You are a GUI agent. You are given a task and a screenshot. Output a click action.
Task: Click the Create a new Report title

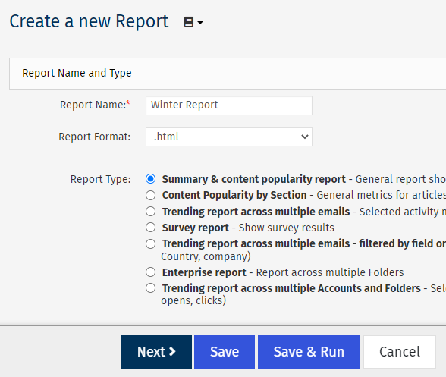89,21
